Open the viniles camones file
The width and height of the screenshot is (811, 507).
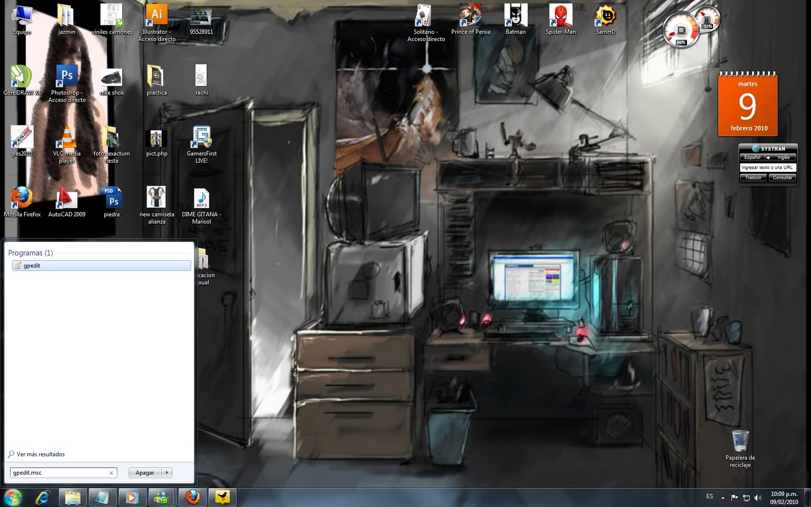point(112,20)
